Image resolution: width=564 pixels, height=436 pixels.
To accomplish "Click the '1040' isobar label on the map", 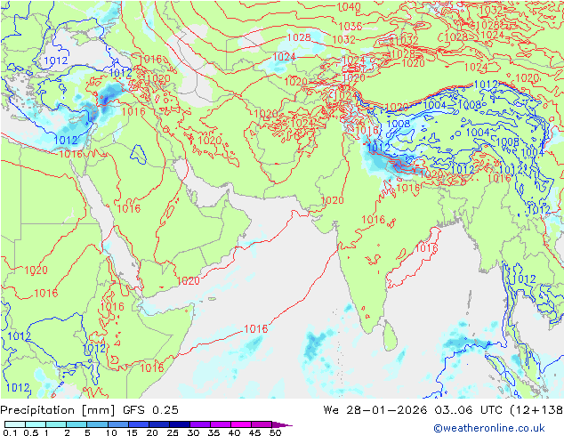I will [349, 7].
